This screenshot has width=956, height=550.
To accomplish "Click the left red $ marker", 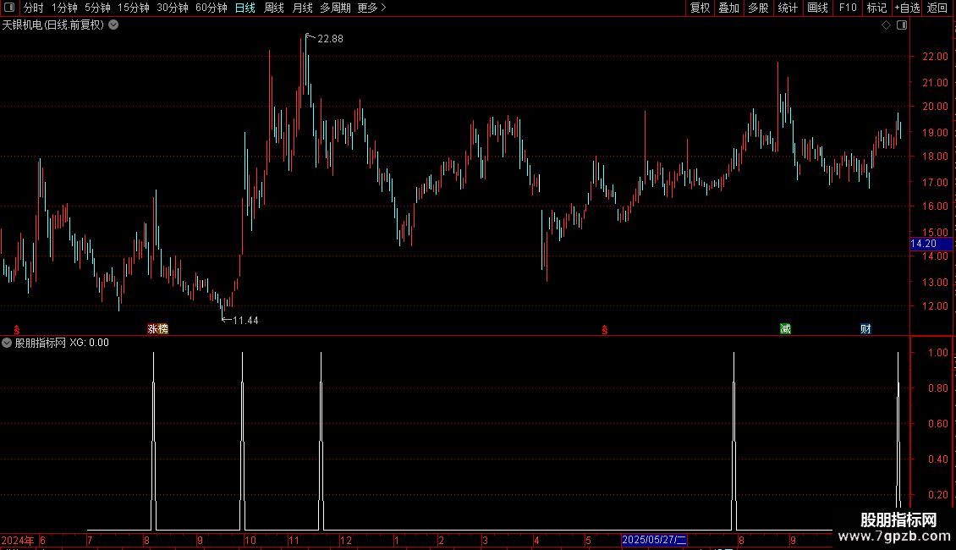I will coord(17,330).
